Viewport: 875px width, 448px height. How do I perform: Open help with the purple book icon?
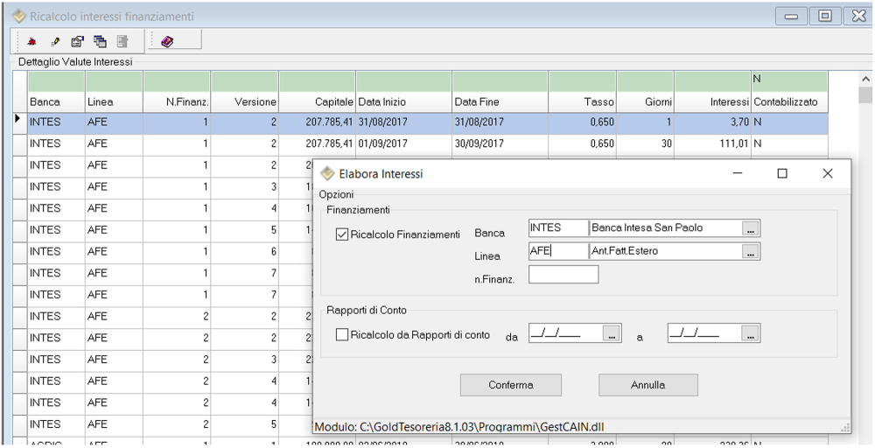167,40
